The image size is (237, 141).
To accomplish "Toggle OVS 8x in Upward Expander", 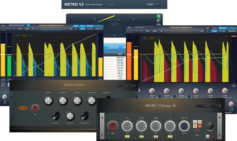I will 83,26.
